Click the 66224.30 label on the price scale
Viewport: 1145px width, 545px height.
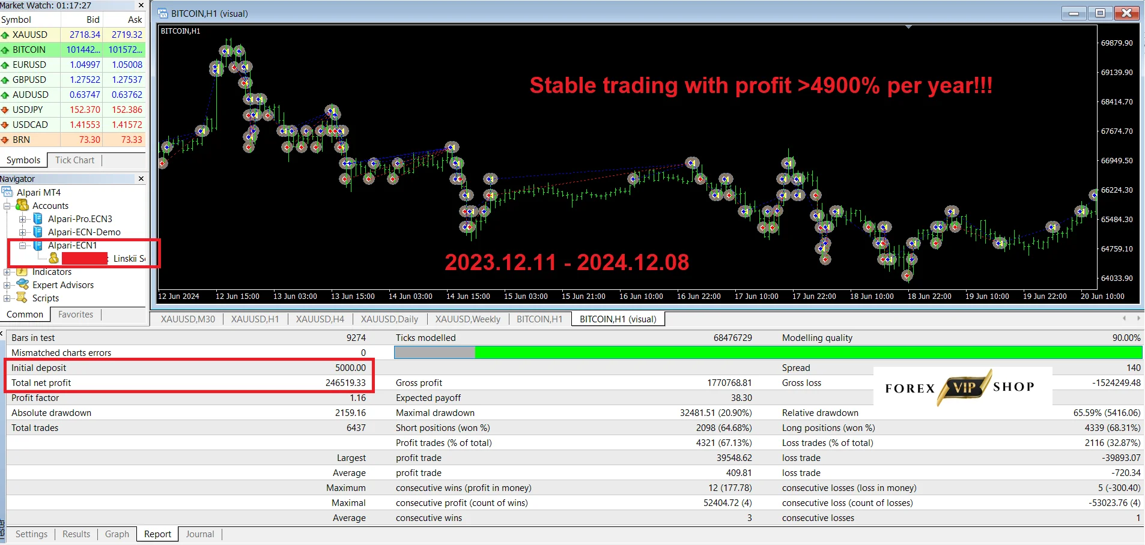click(1117, 190)
